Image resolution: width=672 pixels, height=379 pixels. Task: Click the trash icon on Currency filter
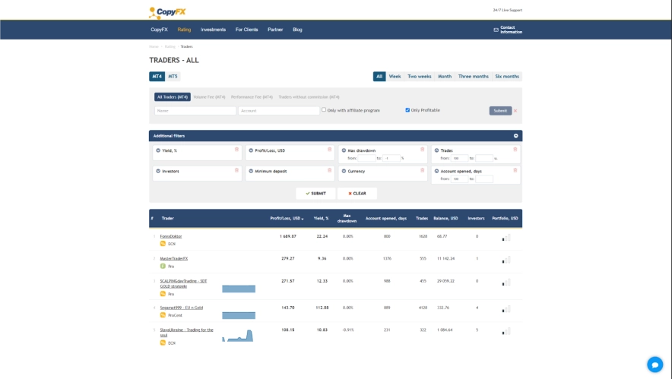423,170
